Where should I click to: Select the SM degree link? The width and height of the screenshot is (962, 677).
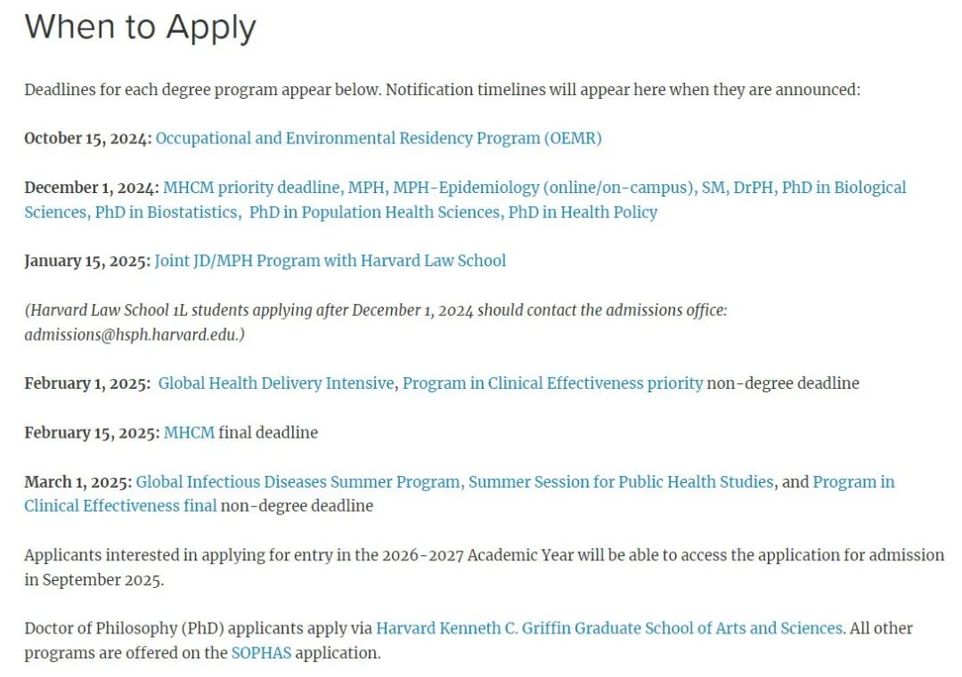point(714,188)
